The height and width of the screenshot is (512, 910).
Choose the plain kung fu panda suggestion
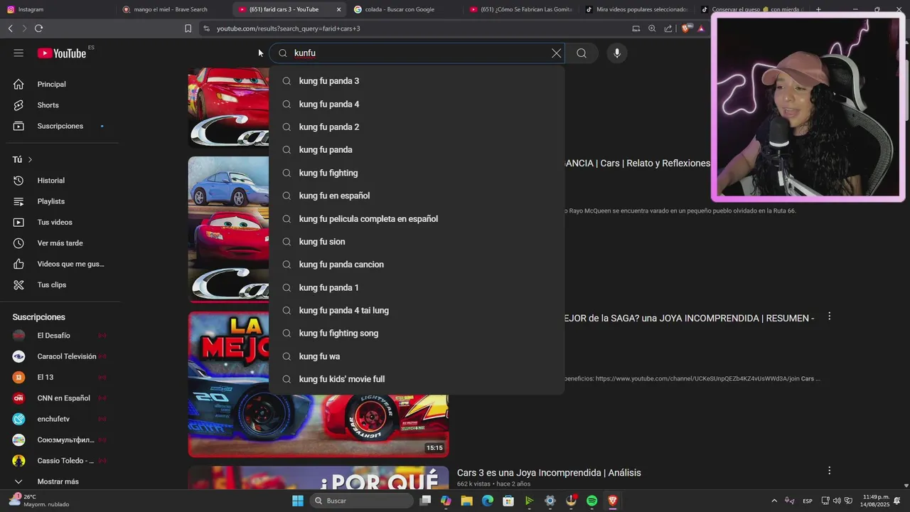tap(417, 149)
